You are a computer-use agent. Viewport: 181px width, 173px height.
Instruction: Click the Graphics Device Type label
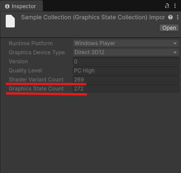tap(37, 52)
